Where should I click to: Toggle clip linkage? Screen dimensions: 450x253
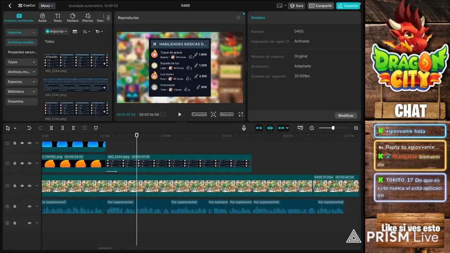(281, 128)
